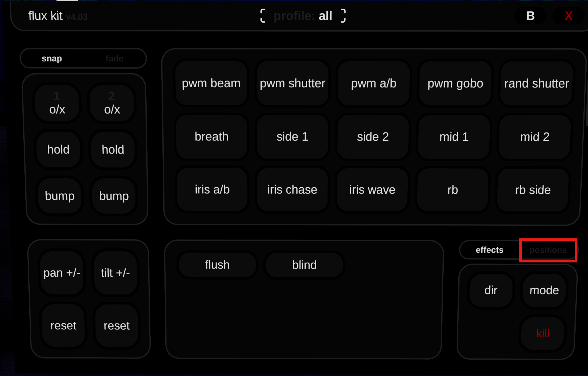Activate the pwm gobo effect
The image size is (588, 376).
tap(455, 83)
